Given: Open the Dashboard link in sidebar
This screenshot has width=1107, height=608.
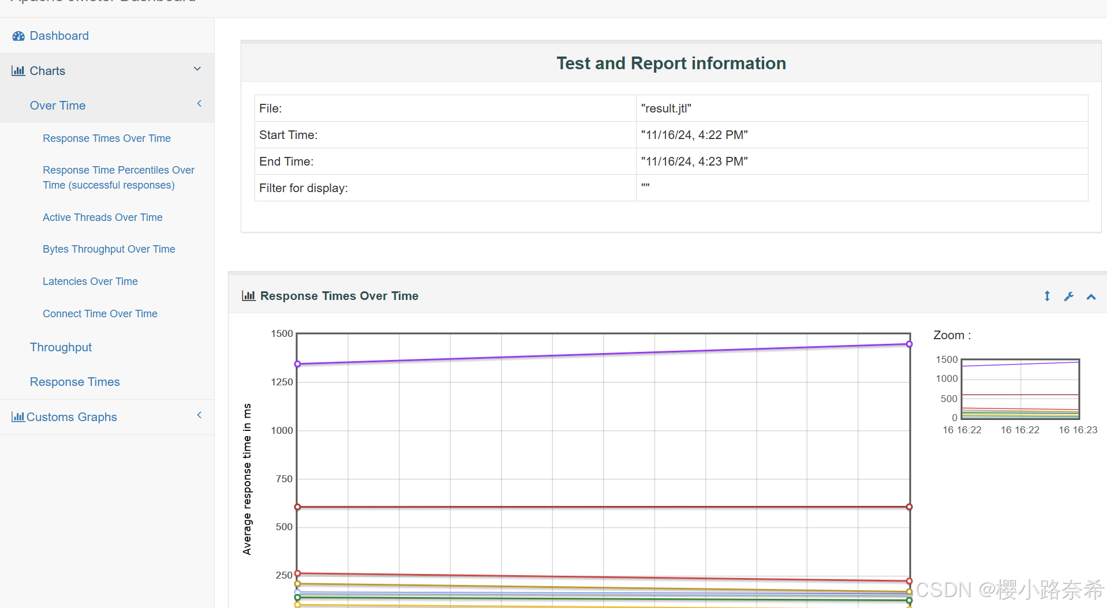Looking at the screenshot, I should (59, 36).
